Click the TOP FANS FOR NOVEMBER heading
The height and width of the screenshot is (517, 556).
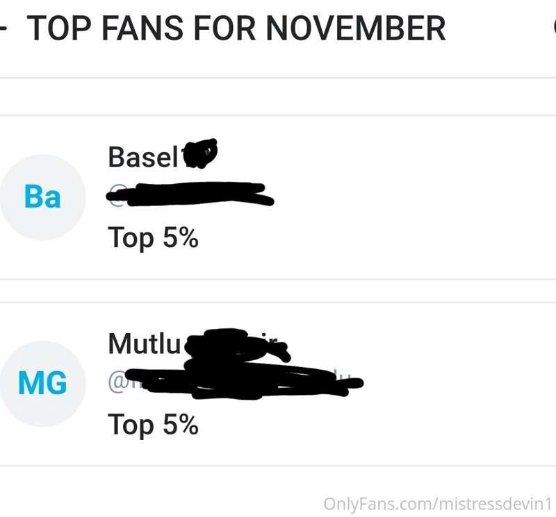(236, 28)
